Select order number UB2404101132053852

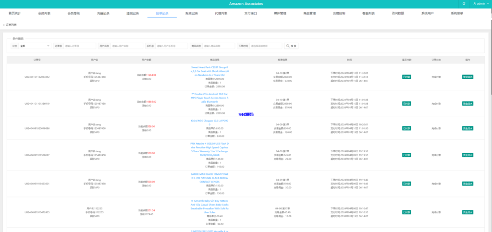pos(37,77)
